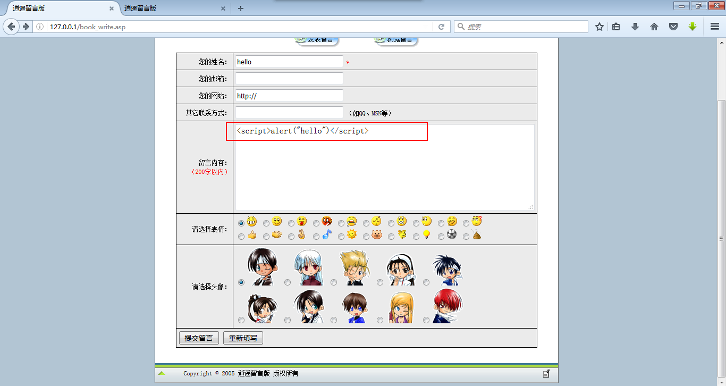Submit the message with 提交留言

click(x=199, y=338)
